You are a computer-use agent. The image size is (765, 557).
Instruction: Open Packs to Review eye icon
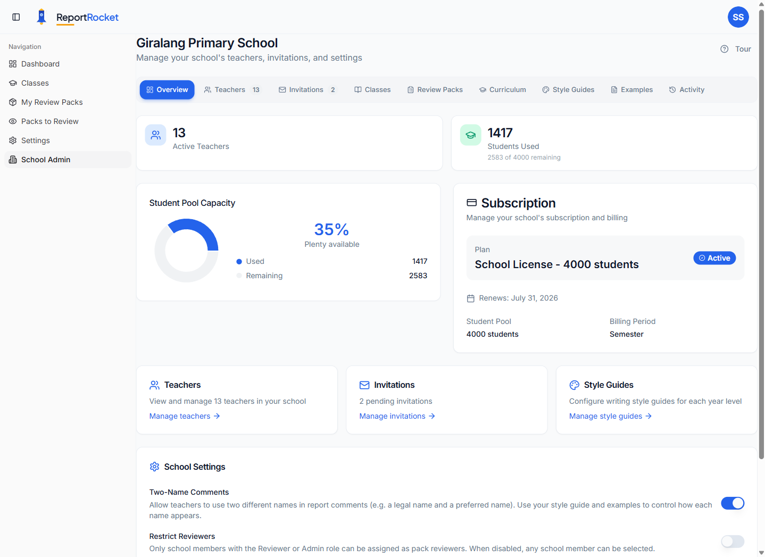[12, 121]
